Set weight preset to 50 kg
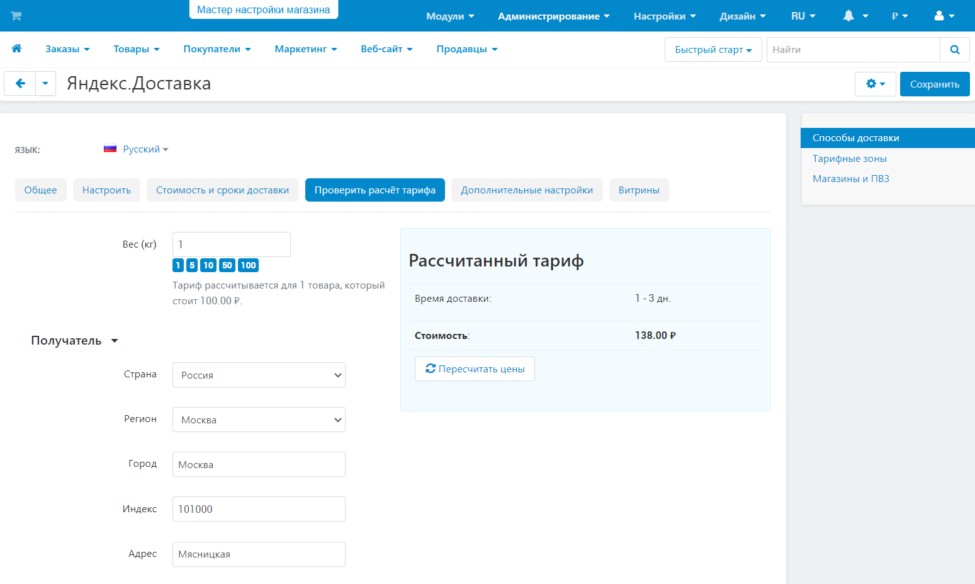 coord(227,265)
